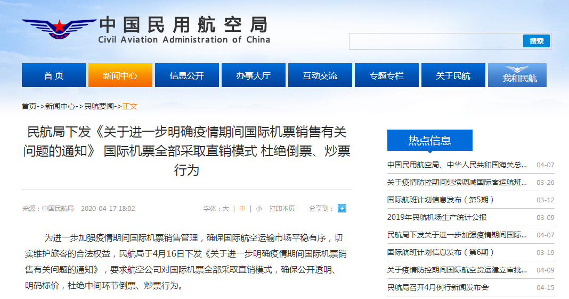
Task: Click the 04-15 date in hot news
Action: [x=546, y=288]
